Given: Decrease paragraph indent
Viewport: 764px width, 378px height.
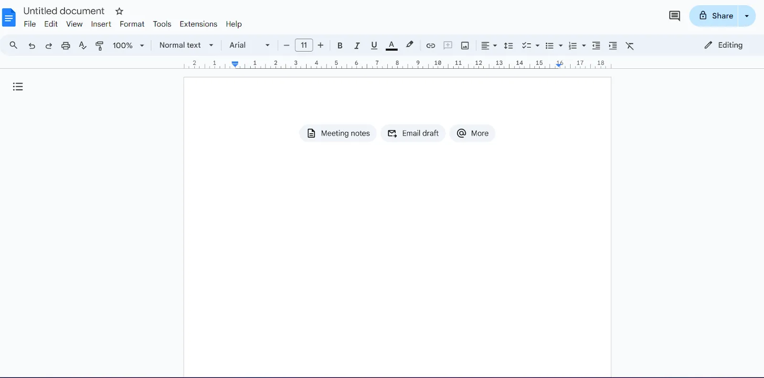Looking at the screenshot, I should (x=596, y=46).
